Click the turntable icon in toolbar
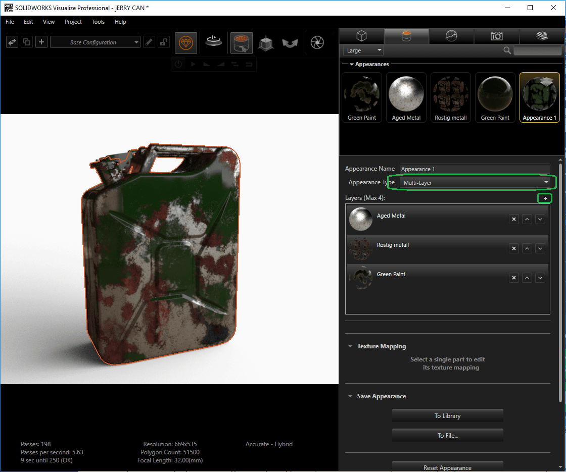The width and height of the screenshot is (566, 472). tap(213, 42)
